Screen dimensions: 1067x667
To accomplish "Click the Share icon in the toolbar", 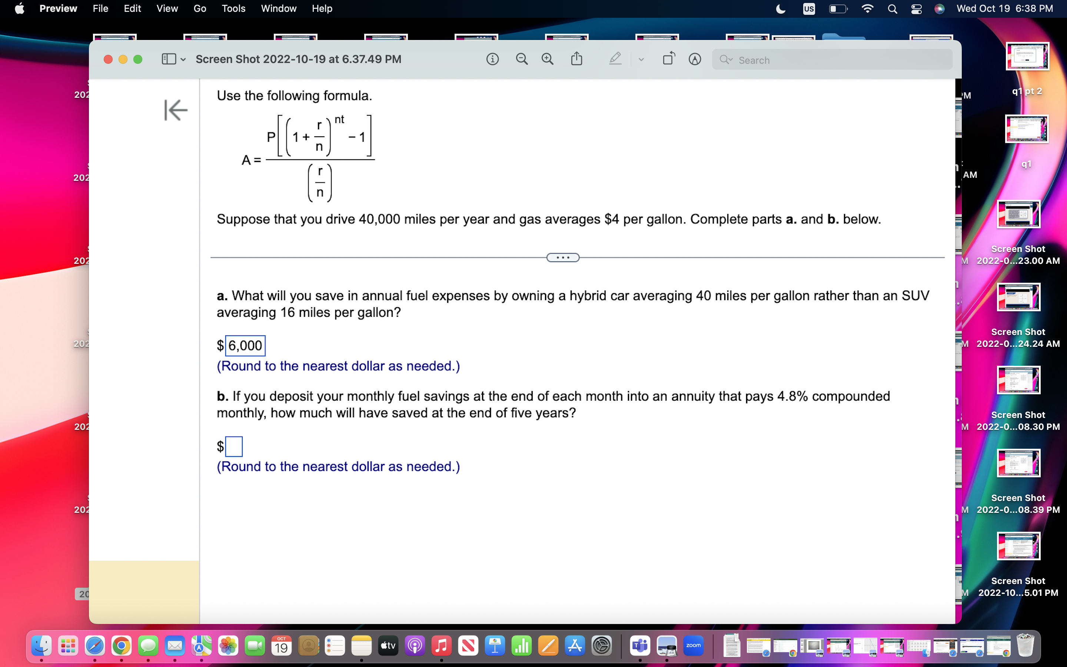I will point(577,59).
